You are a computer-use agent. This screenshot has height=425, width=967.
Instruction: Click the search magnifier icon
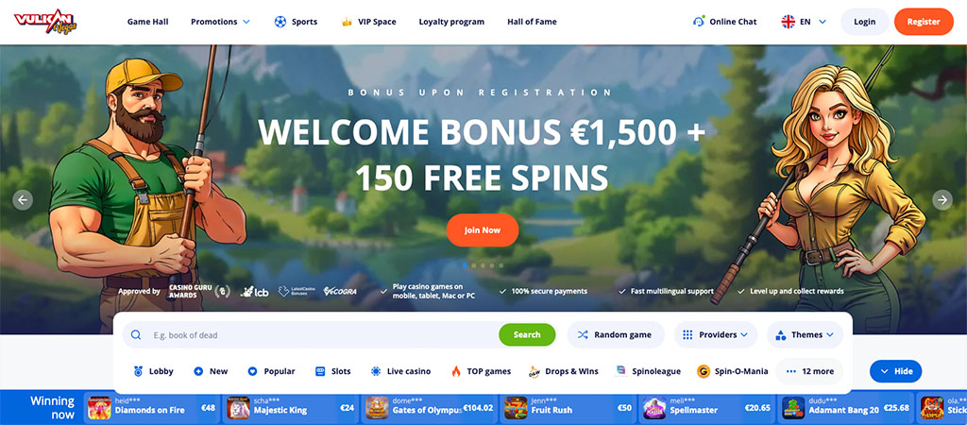tap(136, 335)
